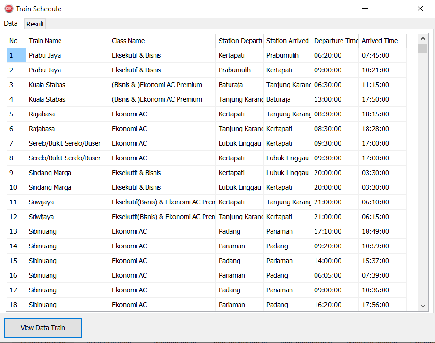This screenshot has height=343, width=435.
Task: Select row number 1 cell
Action: tap(16, 56)
